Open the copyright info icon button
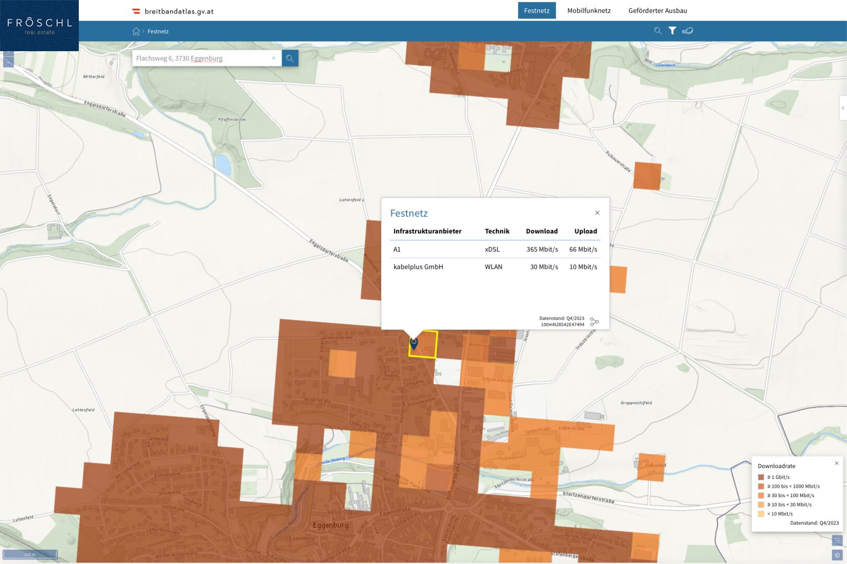 tap(837, 555)
